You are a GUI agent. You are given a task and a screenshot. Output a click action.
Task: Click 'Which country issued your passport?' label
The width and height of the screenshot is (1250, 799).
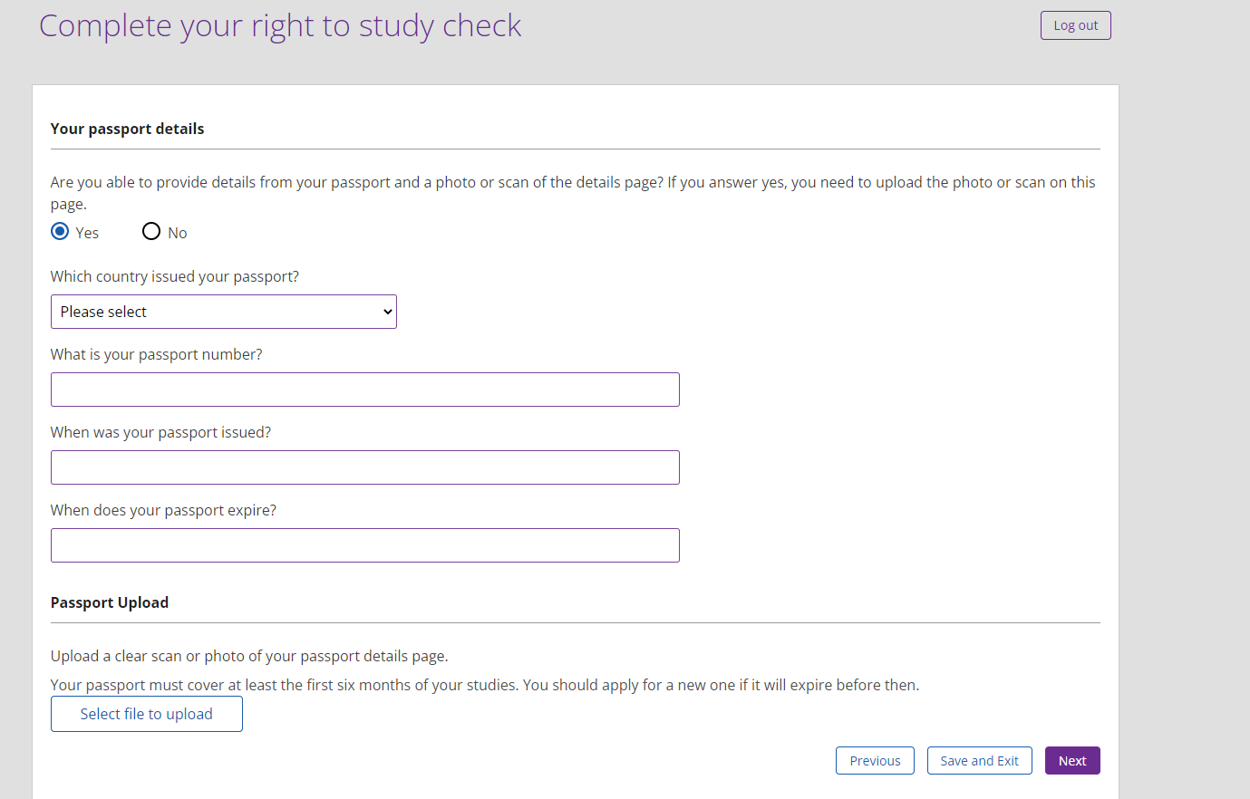coord(175,276)
